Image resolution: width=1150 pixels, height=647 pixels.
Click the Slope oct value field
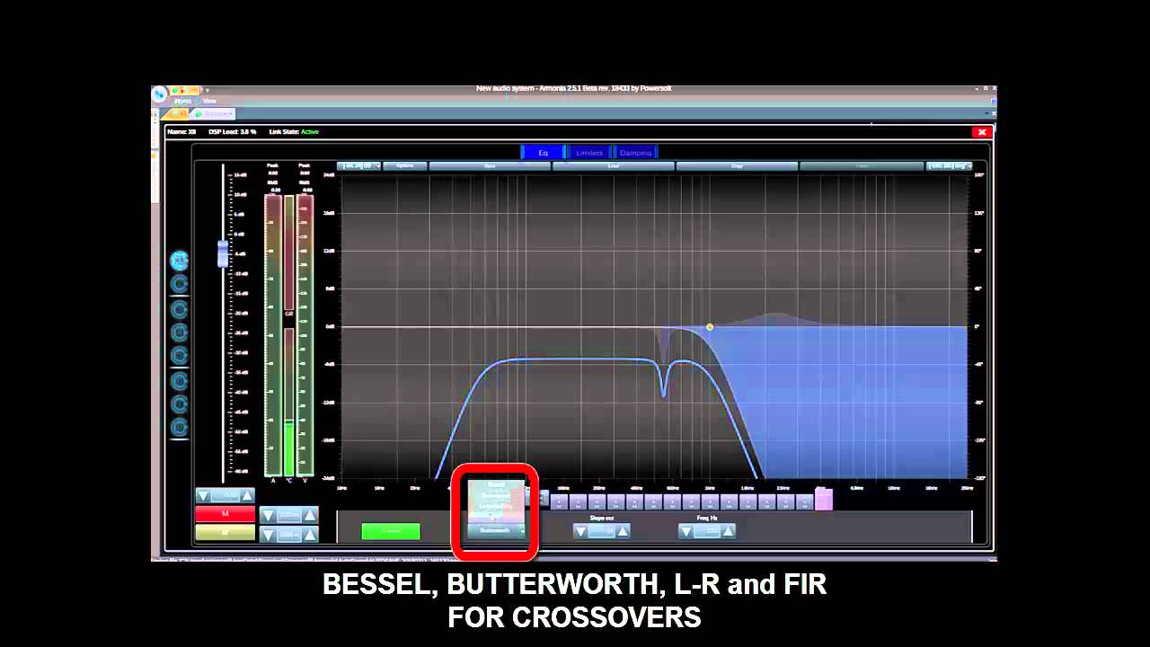602,531
